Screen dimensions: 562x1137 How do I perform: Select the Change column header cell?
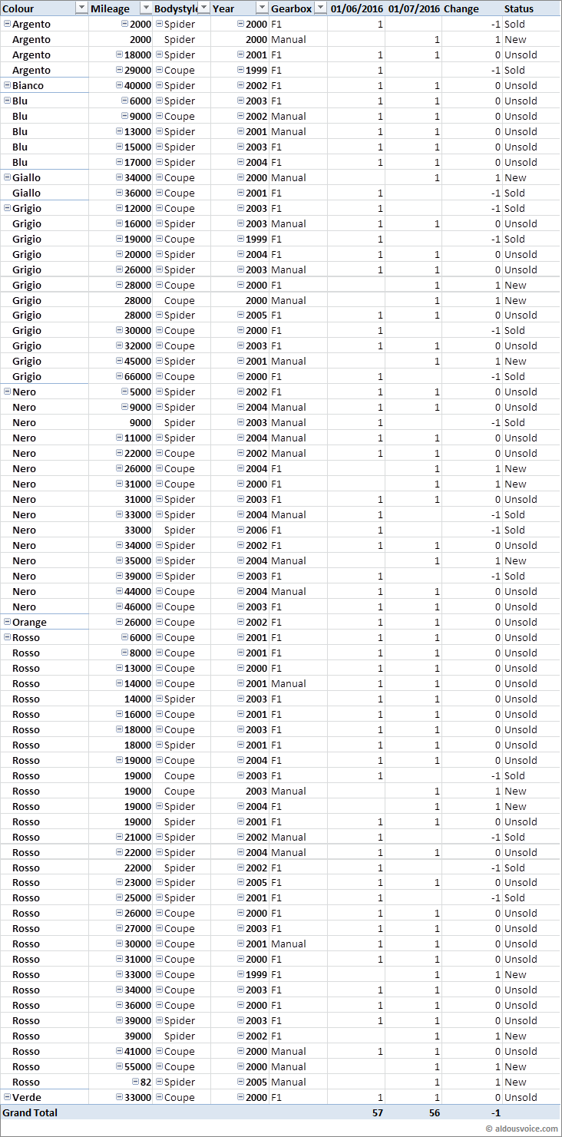coord(461,8)
